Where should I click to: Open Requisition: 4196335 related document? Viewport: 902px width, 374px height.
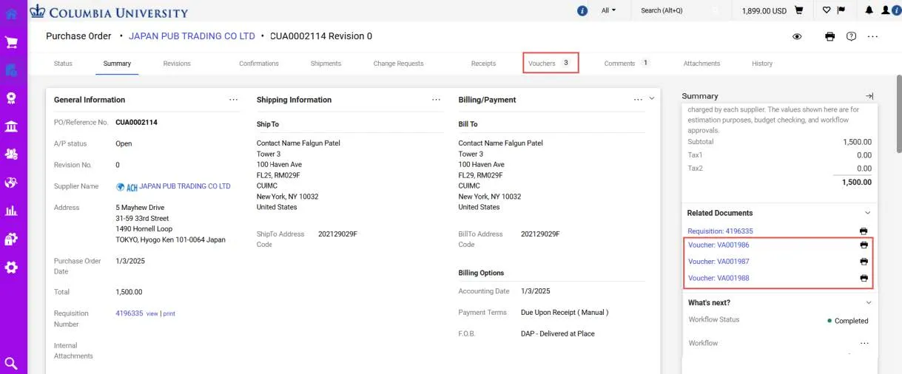point(720,231)
